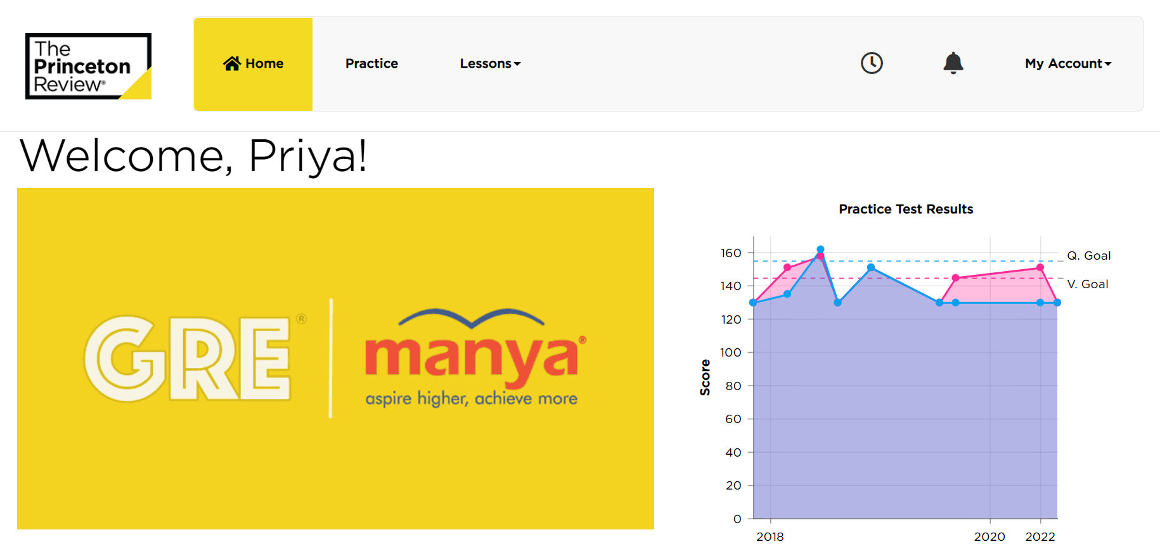Click The Princeton Review logo
The height and width of the screenshot is (544, 1160).
88,66
